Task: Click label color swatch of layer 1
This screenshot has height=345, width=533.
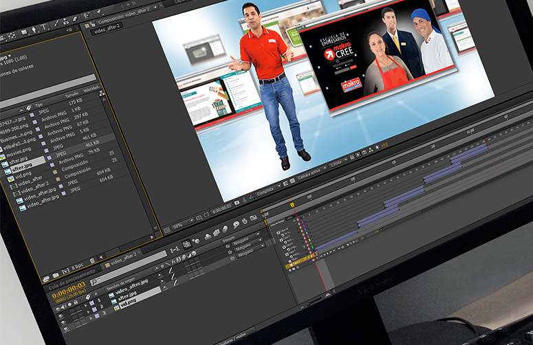Action: (x=91, y=303)
